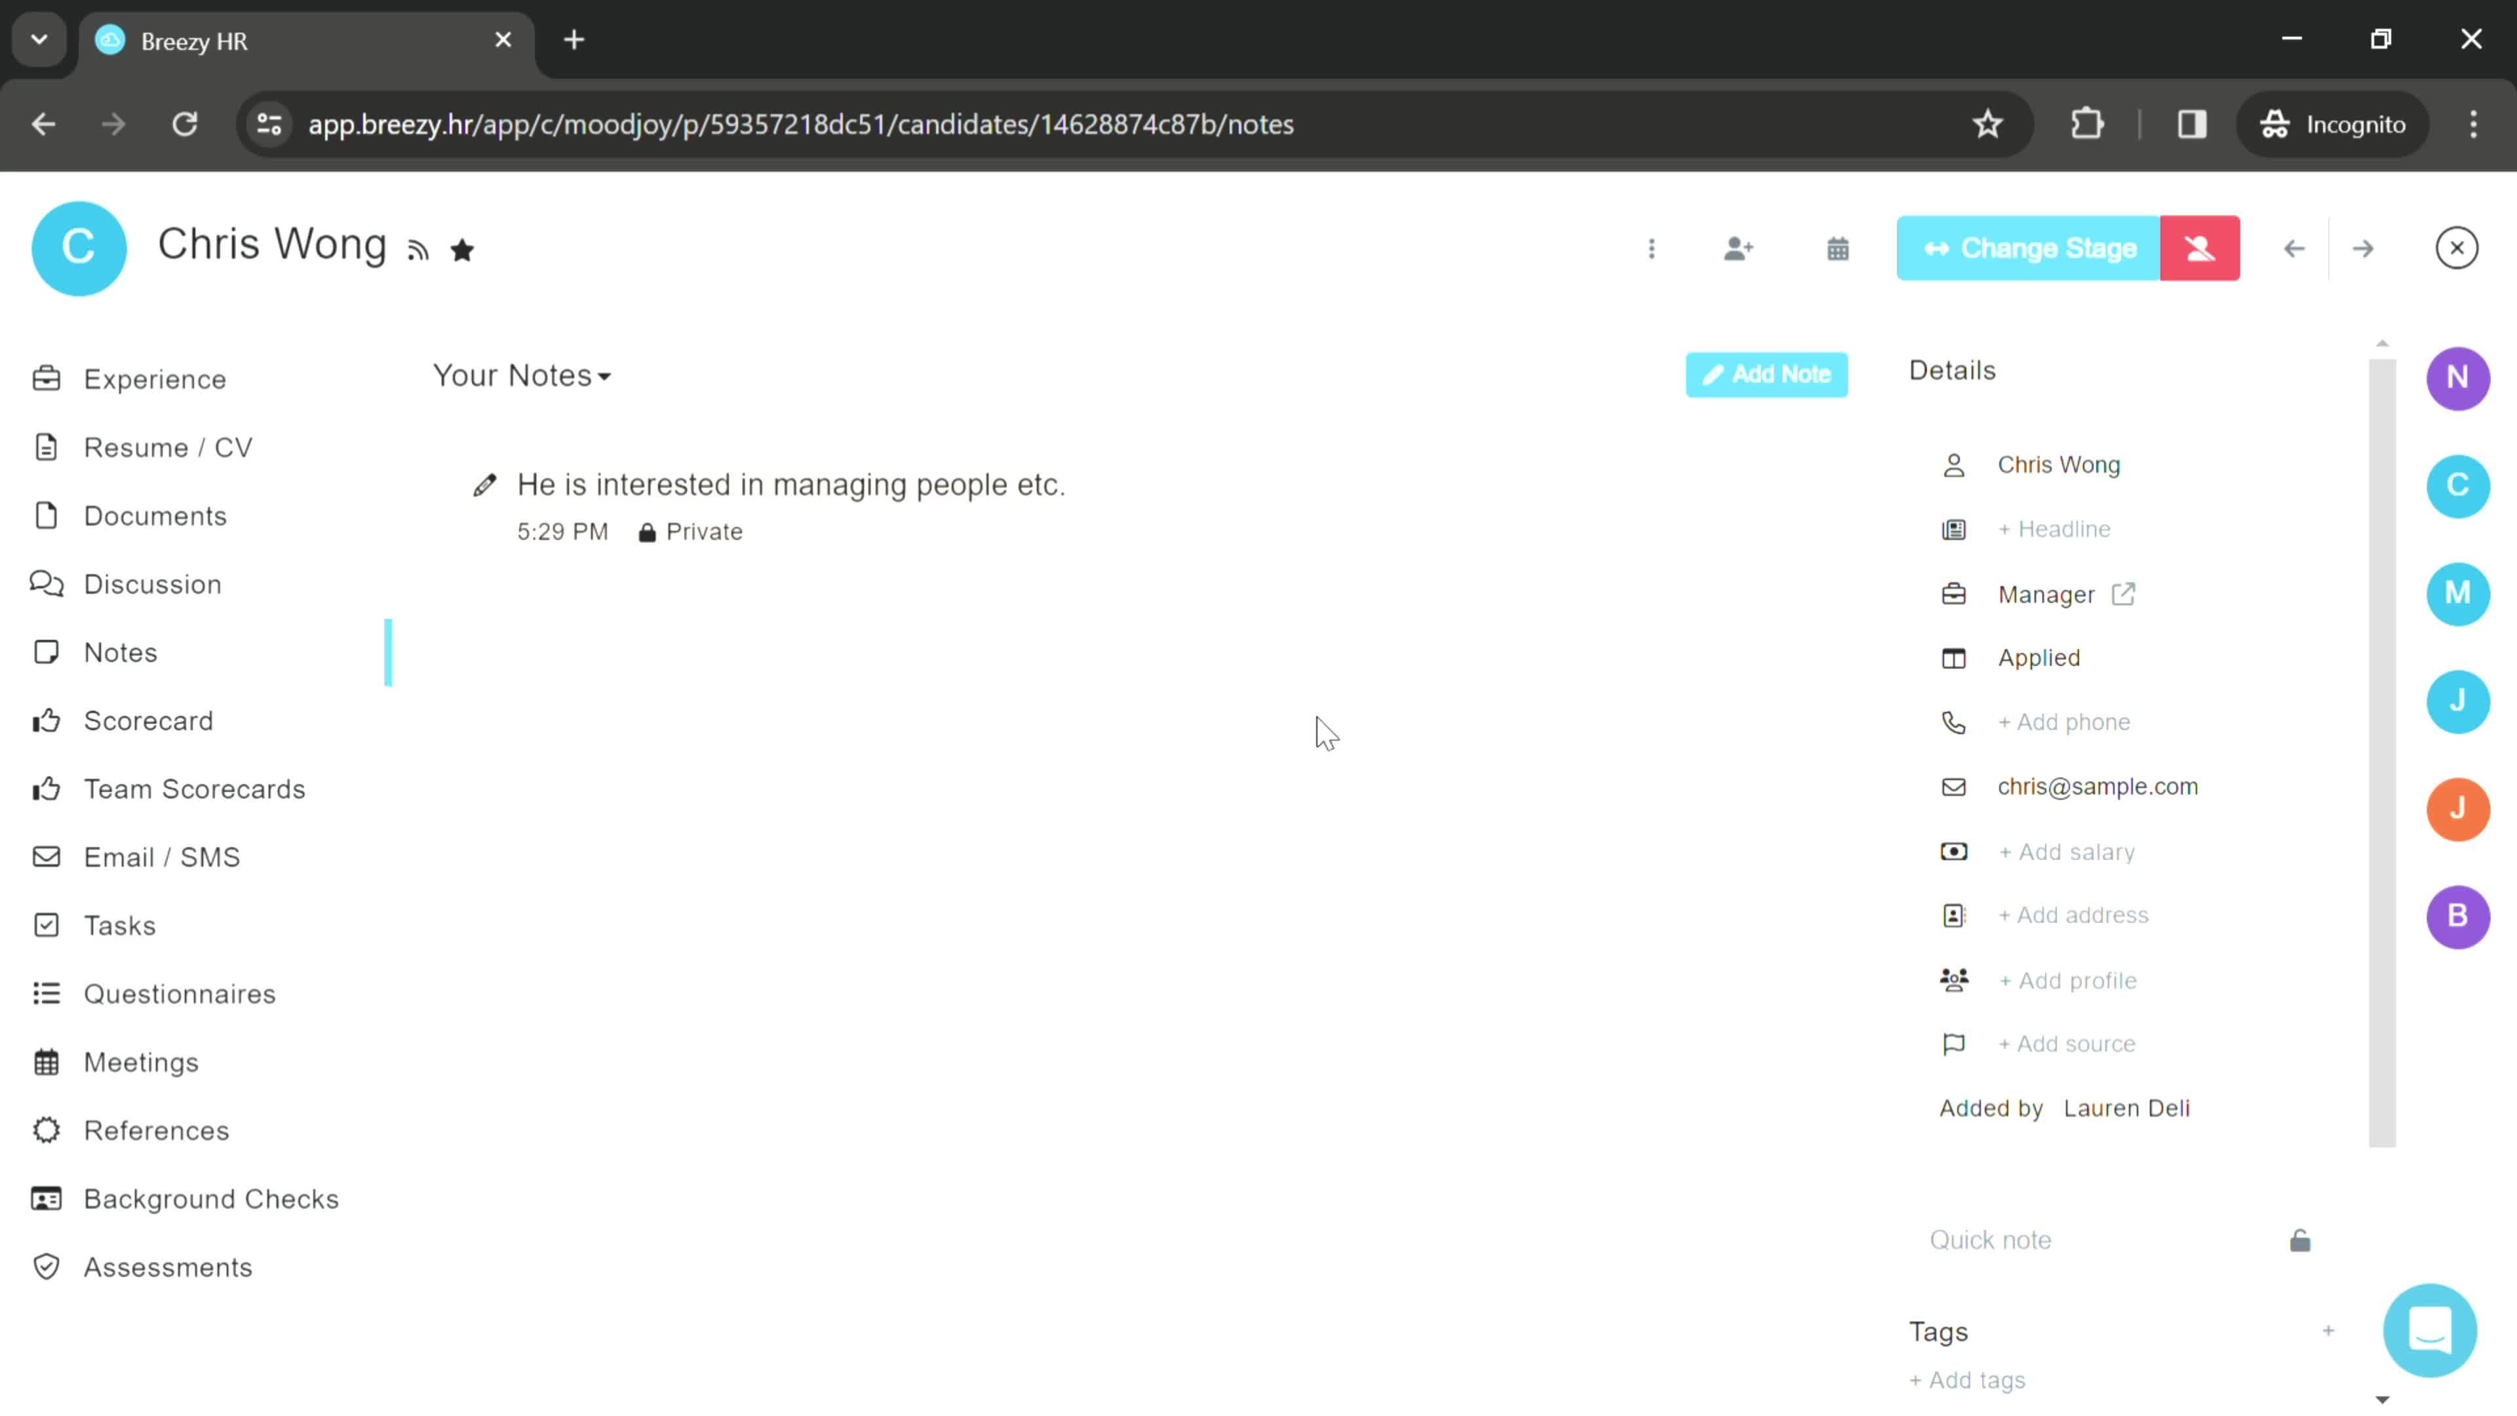
Task: Expand the Your Notes dropdown filter
Action: 522,375
